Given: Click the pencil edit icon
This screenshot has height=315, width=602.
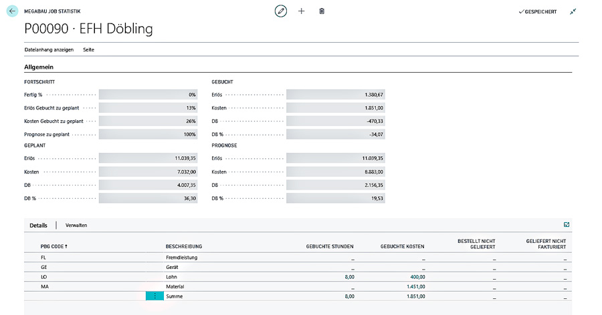Looking at the screenshot, I should click(281, 11).
